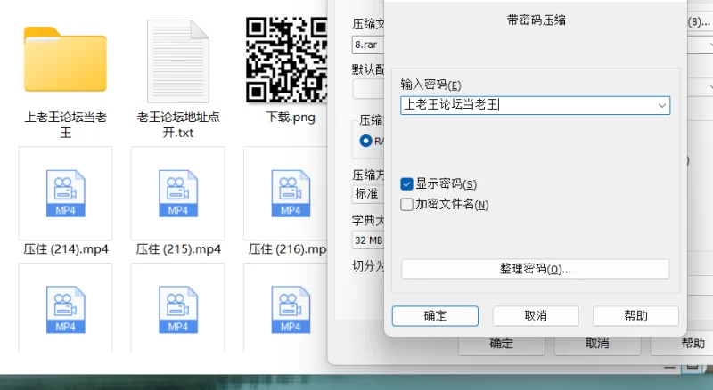The image size is (713, 390).
Task: Click the 上老王论坛当老王 folder name label
Action: (x=65, y=125)
